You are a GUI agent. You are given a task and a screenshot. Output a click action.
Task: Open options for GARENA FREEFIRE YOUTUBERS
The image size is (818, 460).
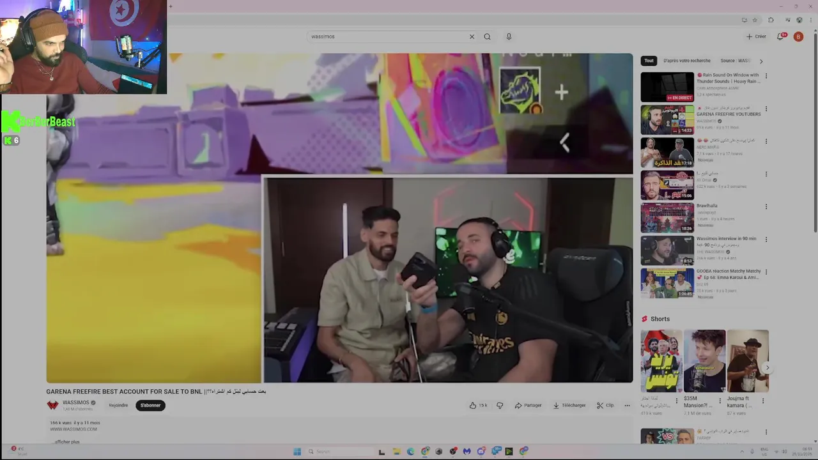(766, 109)
